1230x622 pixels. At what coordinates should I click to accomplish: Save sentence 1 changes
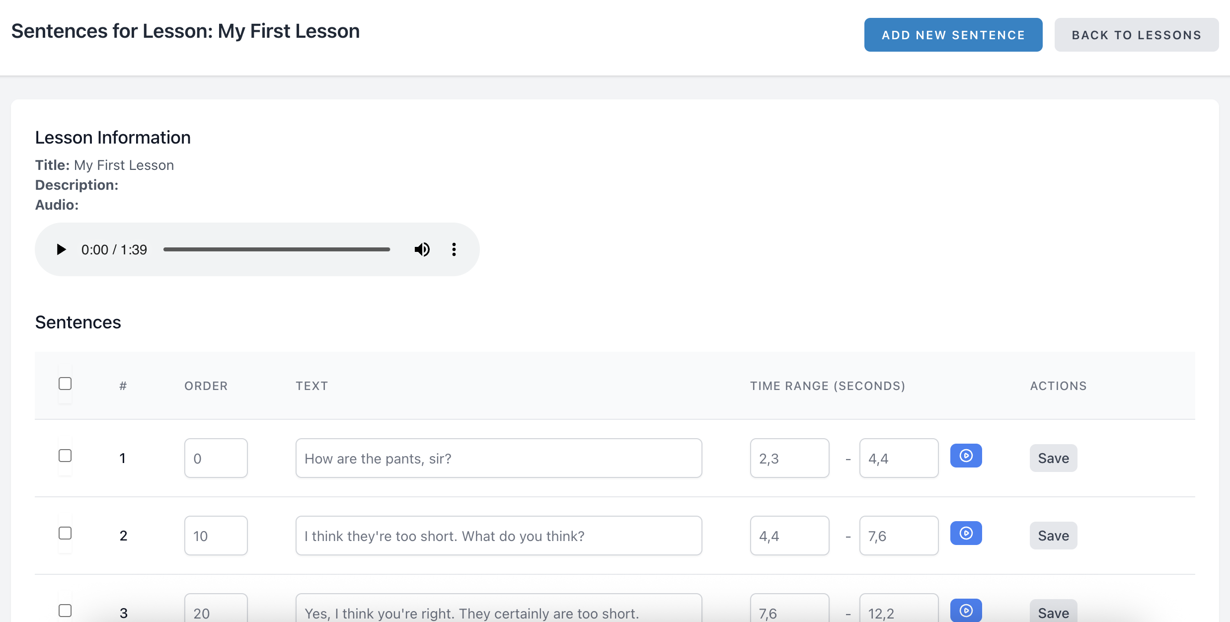[1053, 458]
